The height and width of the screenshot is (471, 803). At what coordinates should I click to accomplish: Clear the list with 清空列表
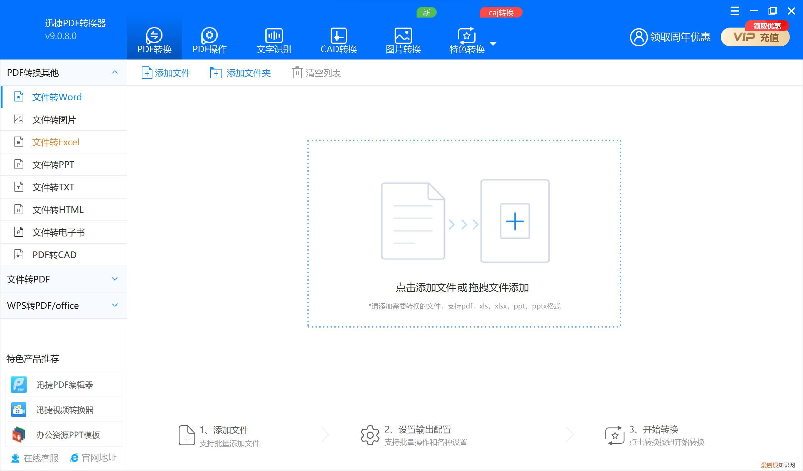click(316, 73)
